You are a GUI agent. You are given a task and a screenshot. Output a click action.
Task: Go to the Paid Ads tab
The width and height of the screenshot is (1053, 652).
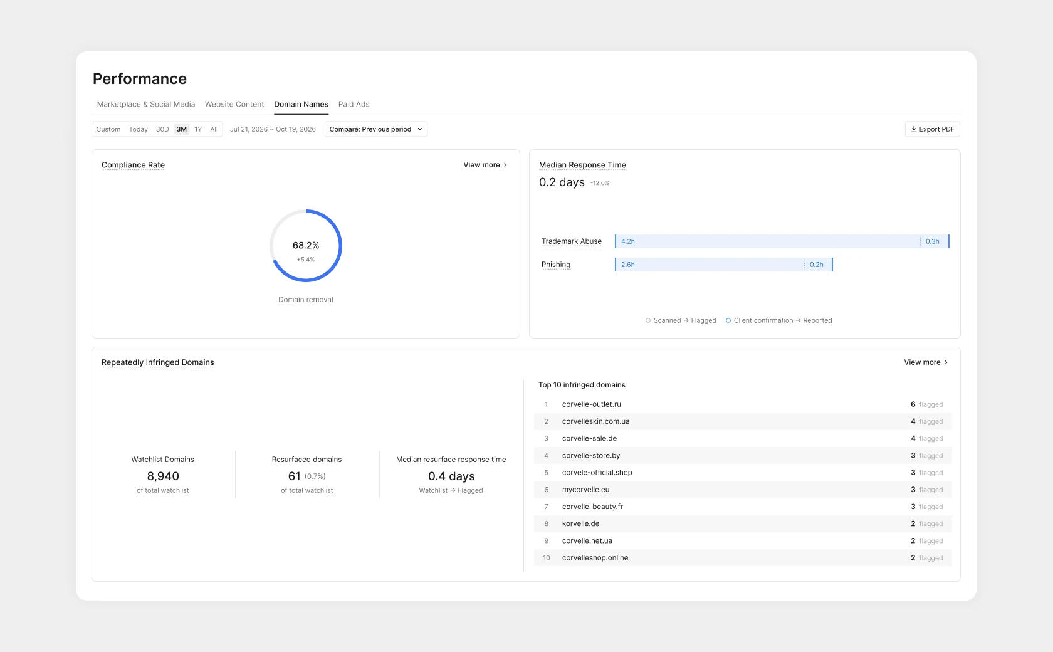(x=354, y=104)
